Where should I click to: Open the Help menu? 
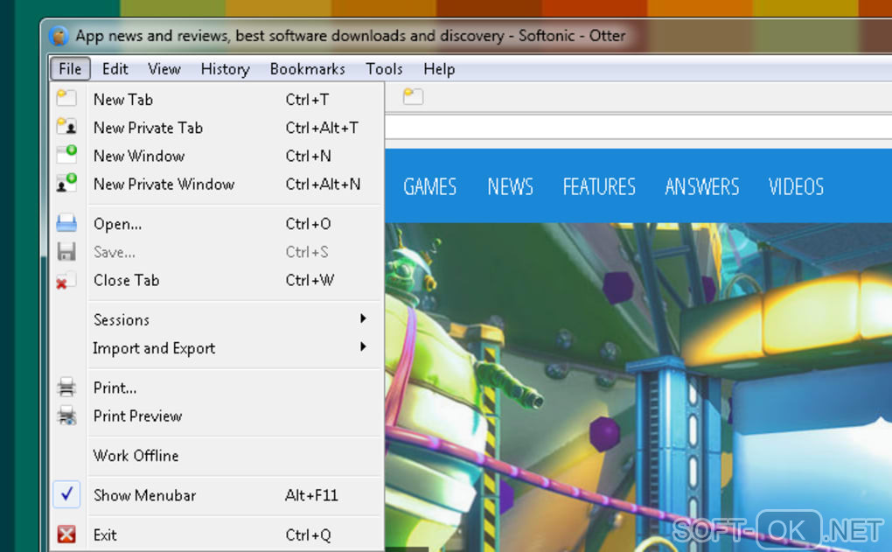coord(439,69)
